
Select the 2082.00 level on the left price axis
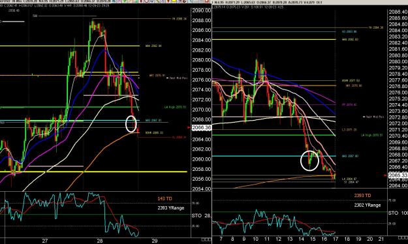(202, 50)
